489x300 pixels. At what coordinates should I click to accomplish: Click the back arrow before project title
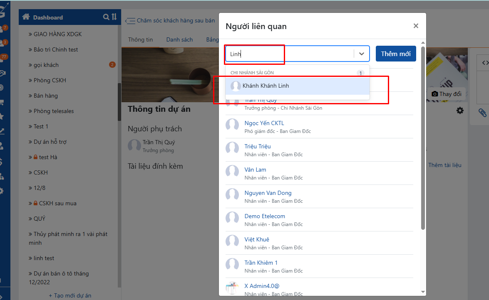130,21
